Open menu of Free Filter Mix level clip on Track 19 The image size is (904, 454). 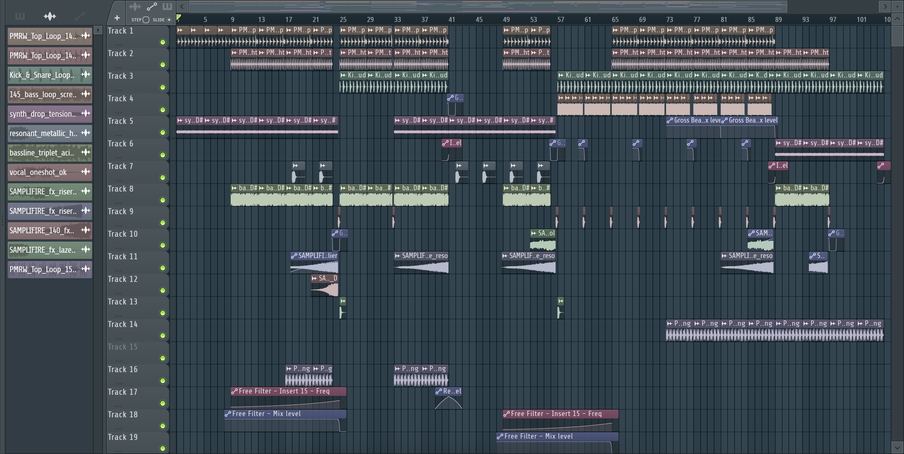(500, 436)
